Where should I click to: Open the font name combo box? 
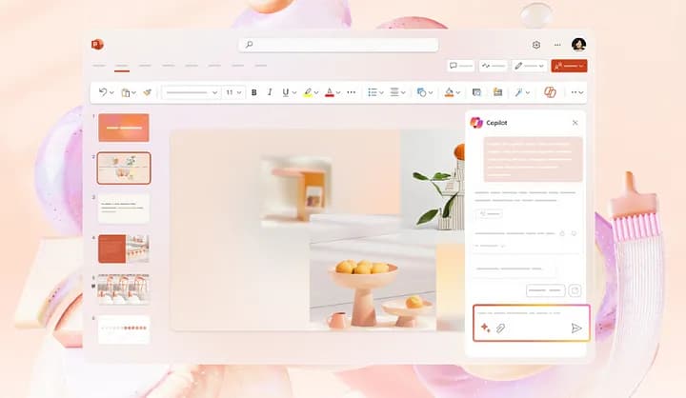(192, 92)
